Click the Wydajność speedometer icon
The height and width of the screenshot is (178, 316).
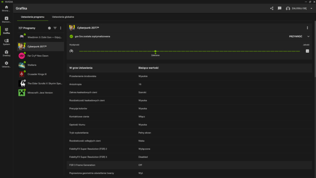(71, 51)
